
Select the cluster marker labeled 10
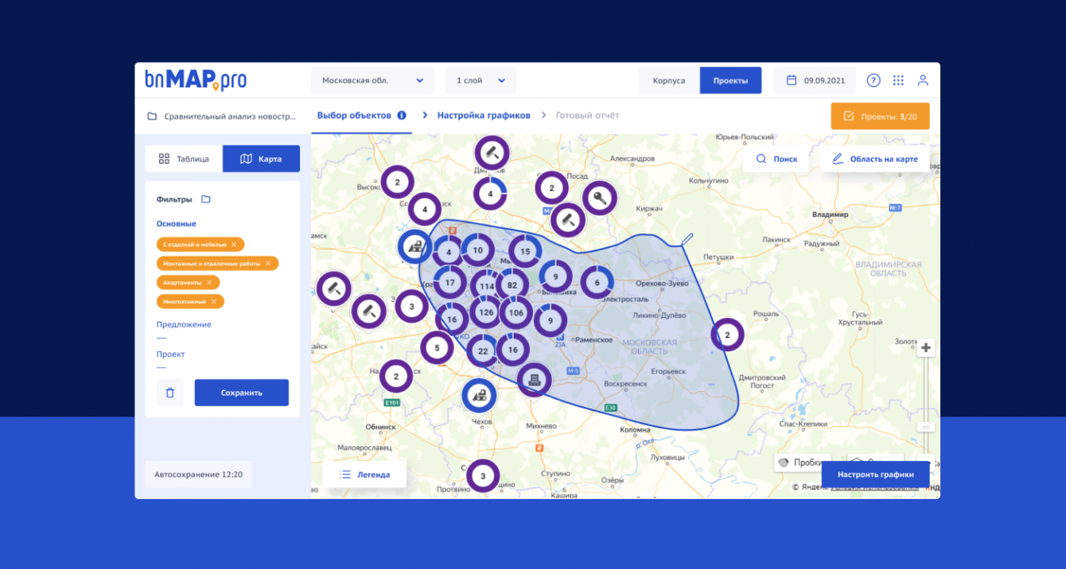tap(477, 250)
